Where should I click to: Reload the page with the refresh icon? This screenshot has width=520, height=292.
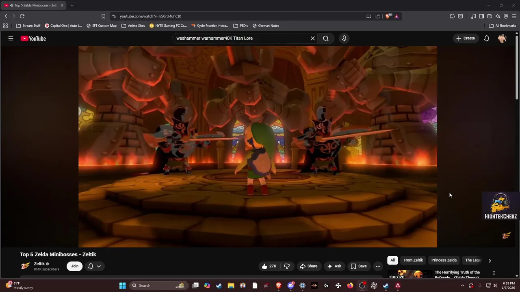pyautogui.click(x=22, y=16)
